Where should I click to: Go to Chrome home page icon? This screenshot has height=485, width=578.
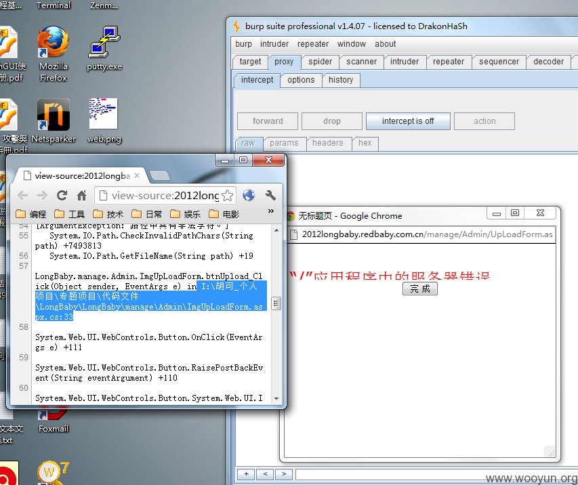tap(81, 195)
